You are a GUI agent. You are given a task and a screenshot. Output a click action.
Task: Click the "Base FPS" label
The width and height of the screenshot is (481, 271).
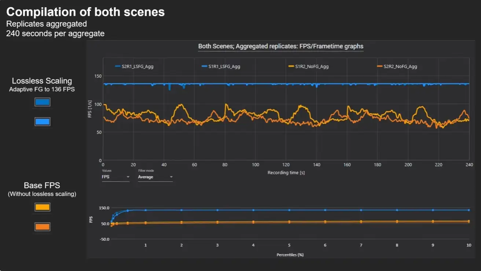[x=42, y=185]
